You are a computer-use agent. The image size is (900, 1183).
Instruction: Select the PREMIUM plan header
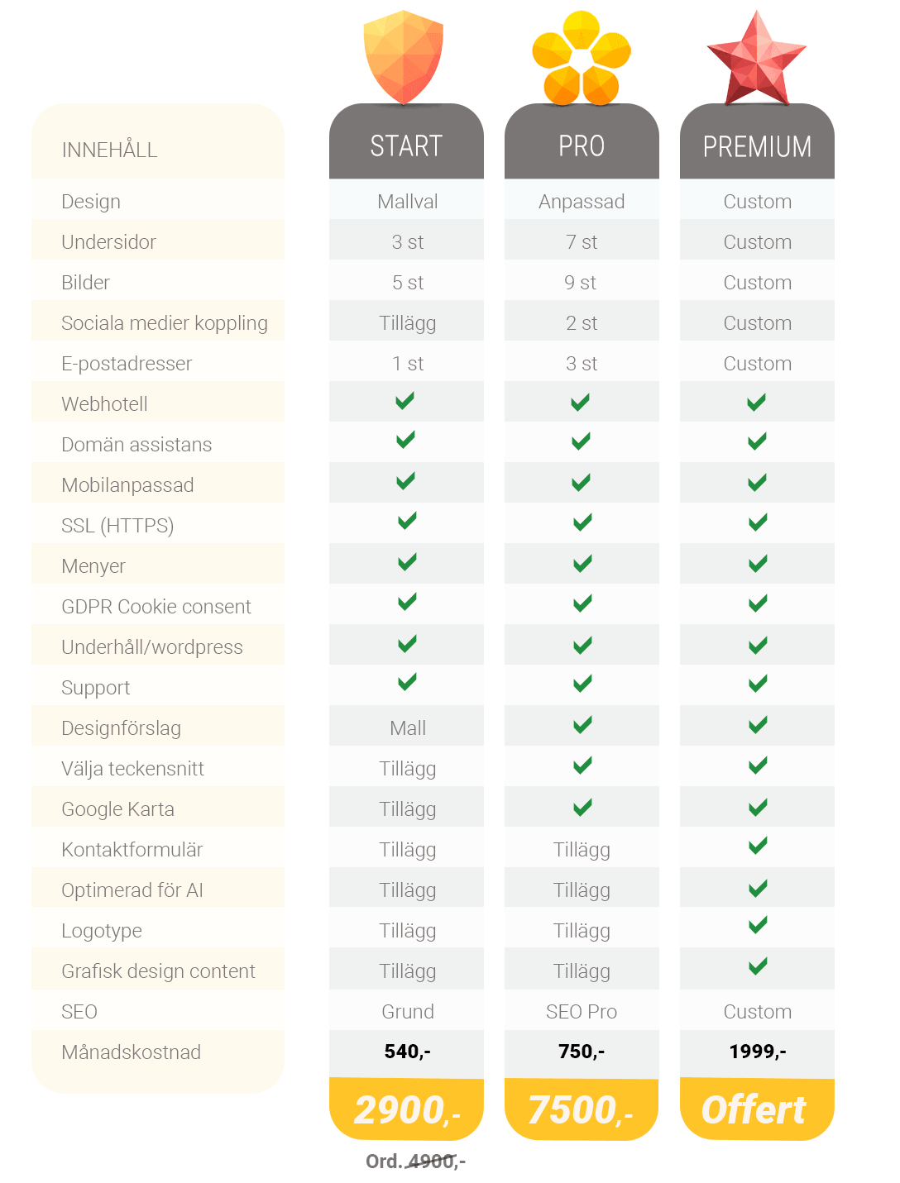(757, 141)
